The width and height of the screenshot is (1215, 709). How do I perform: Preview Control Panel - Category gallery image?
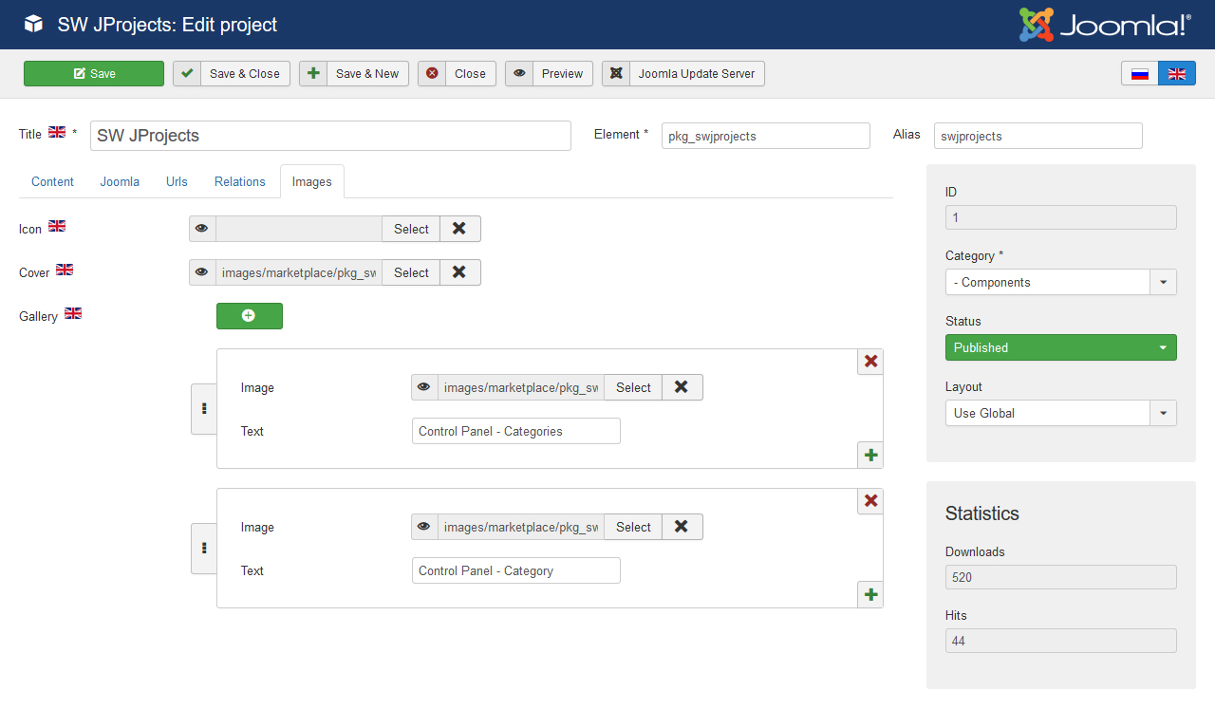[x=424, y=527]
